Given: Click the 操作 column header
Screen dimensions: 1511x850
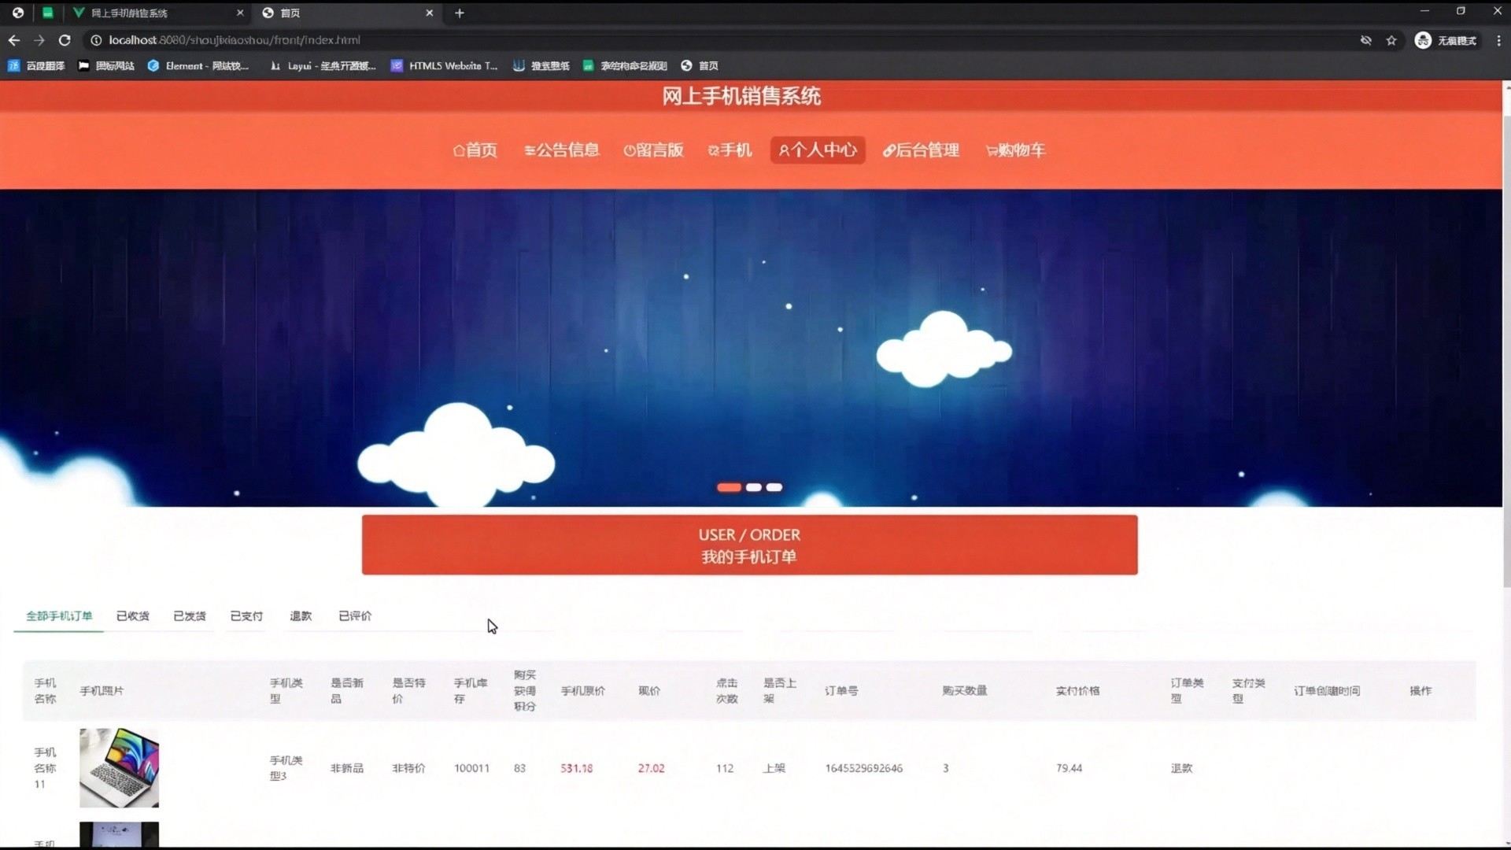Looking at the screenshot, I should [1420, 691].
